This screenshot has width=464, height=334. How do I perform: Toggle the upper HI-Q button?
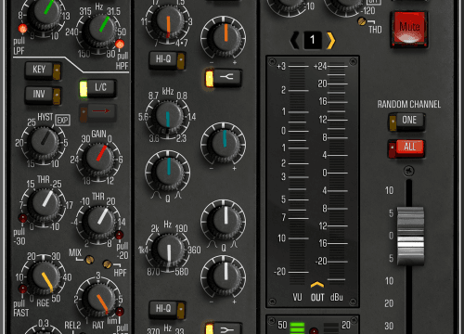[167, 59]
